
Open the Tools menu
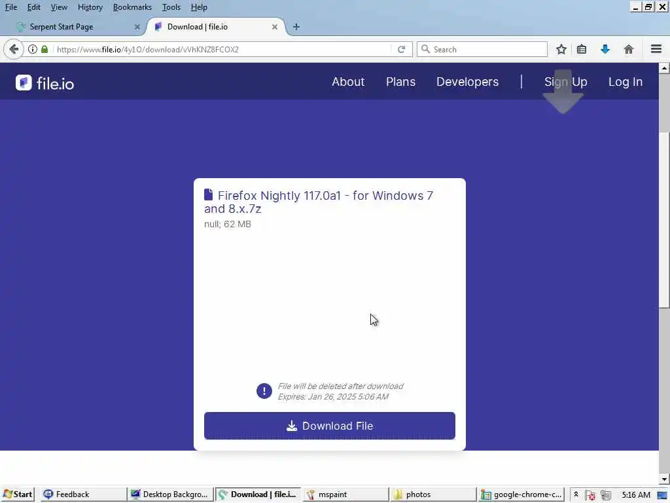[171, 7]
